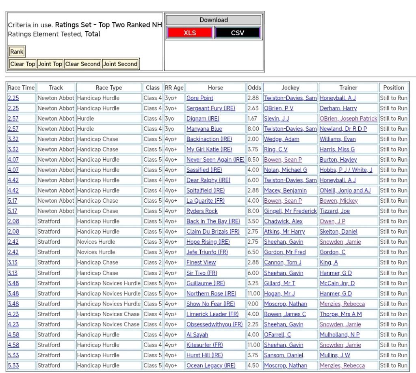
Task: View jockey Cannon, Tom J
Action: (283, 262)
